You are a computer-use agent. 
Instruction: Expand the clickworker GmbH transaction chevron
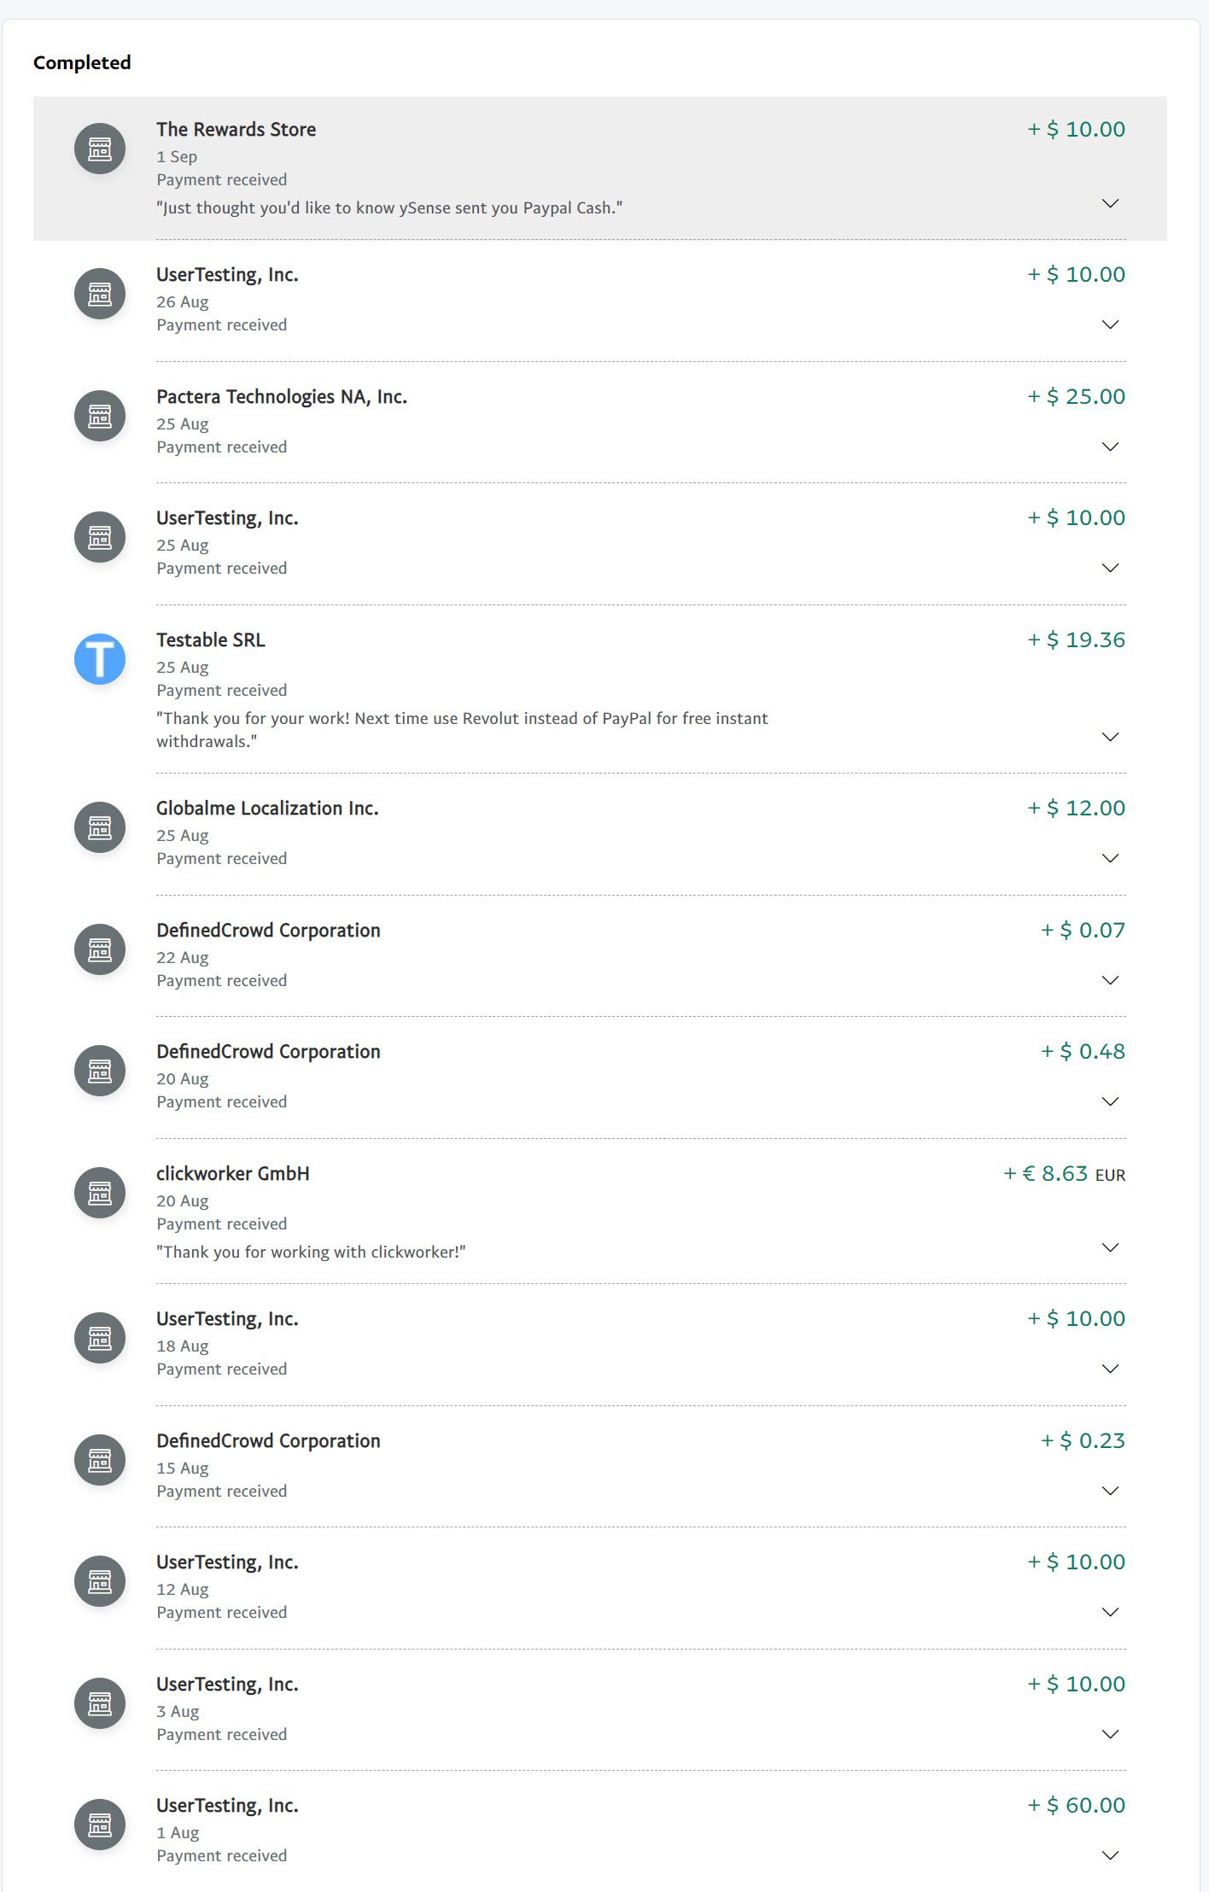[1110, 1247]
